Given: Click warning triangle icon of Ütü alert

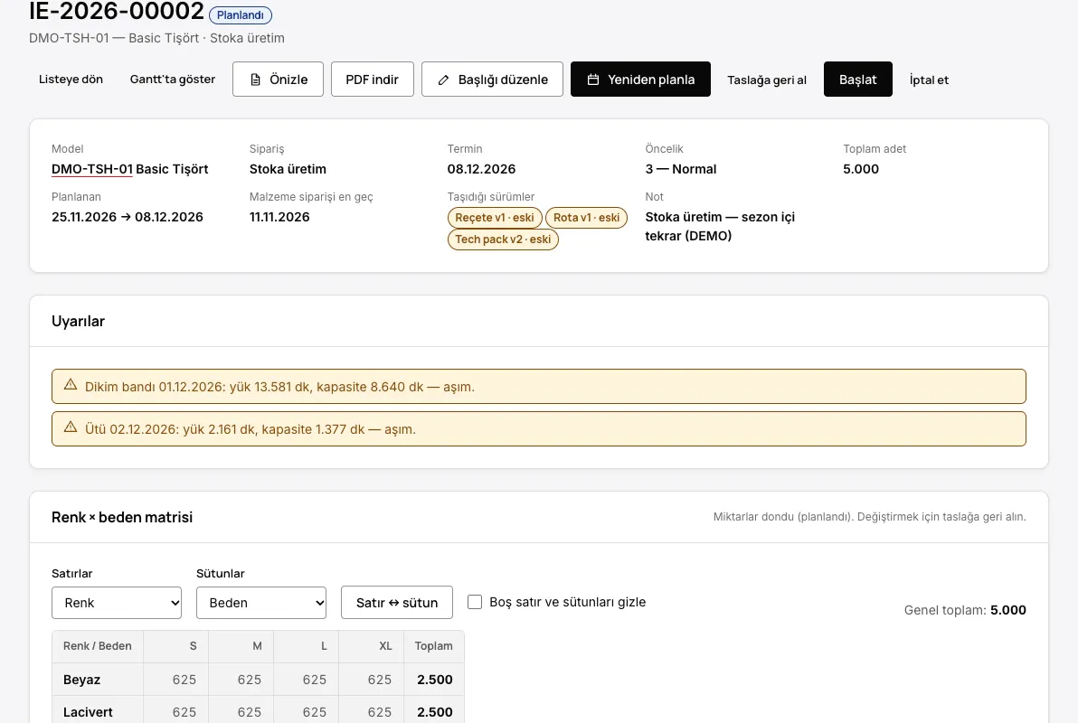Looking at the screenshot, I should 71,427.
